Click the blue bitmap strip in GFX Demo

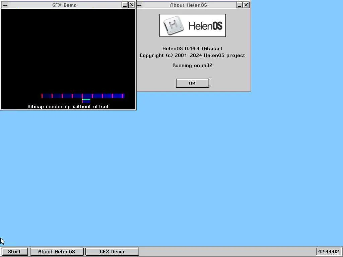(83, 96)
